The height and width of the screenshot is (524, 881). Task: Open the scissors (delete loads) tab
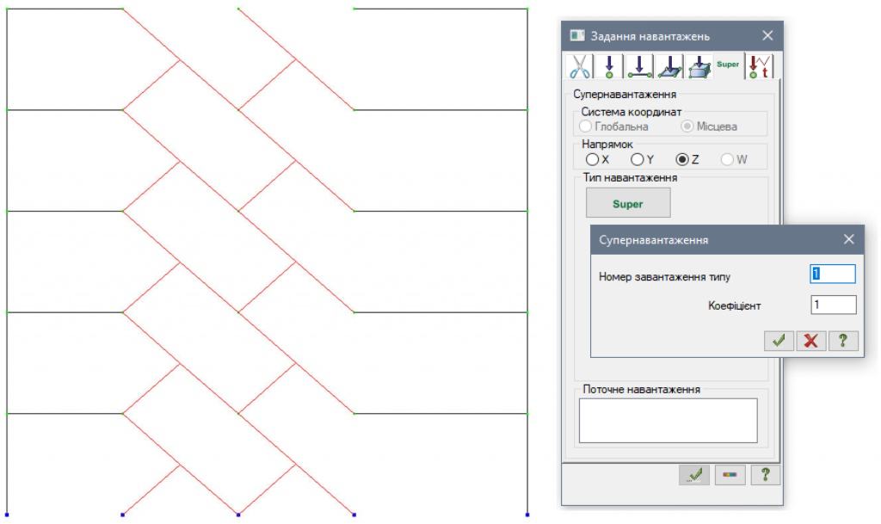581,66
